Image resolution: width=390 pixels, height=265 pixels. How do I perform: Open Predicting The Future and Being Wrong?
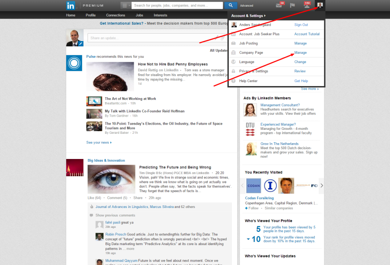click(x=175, y=167)
